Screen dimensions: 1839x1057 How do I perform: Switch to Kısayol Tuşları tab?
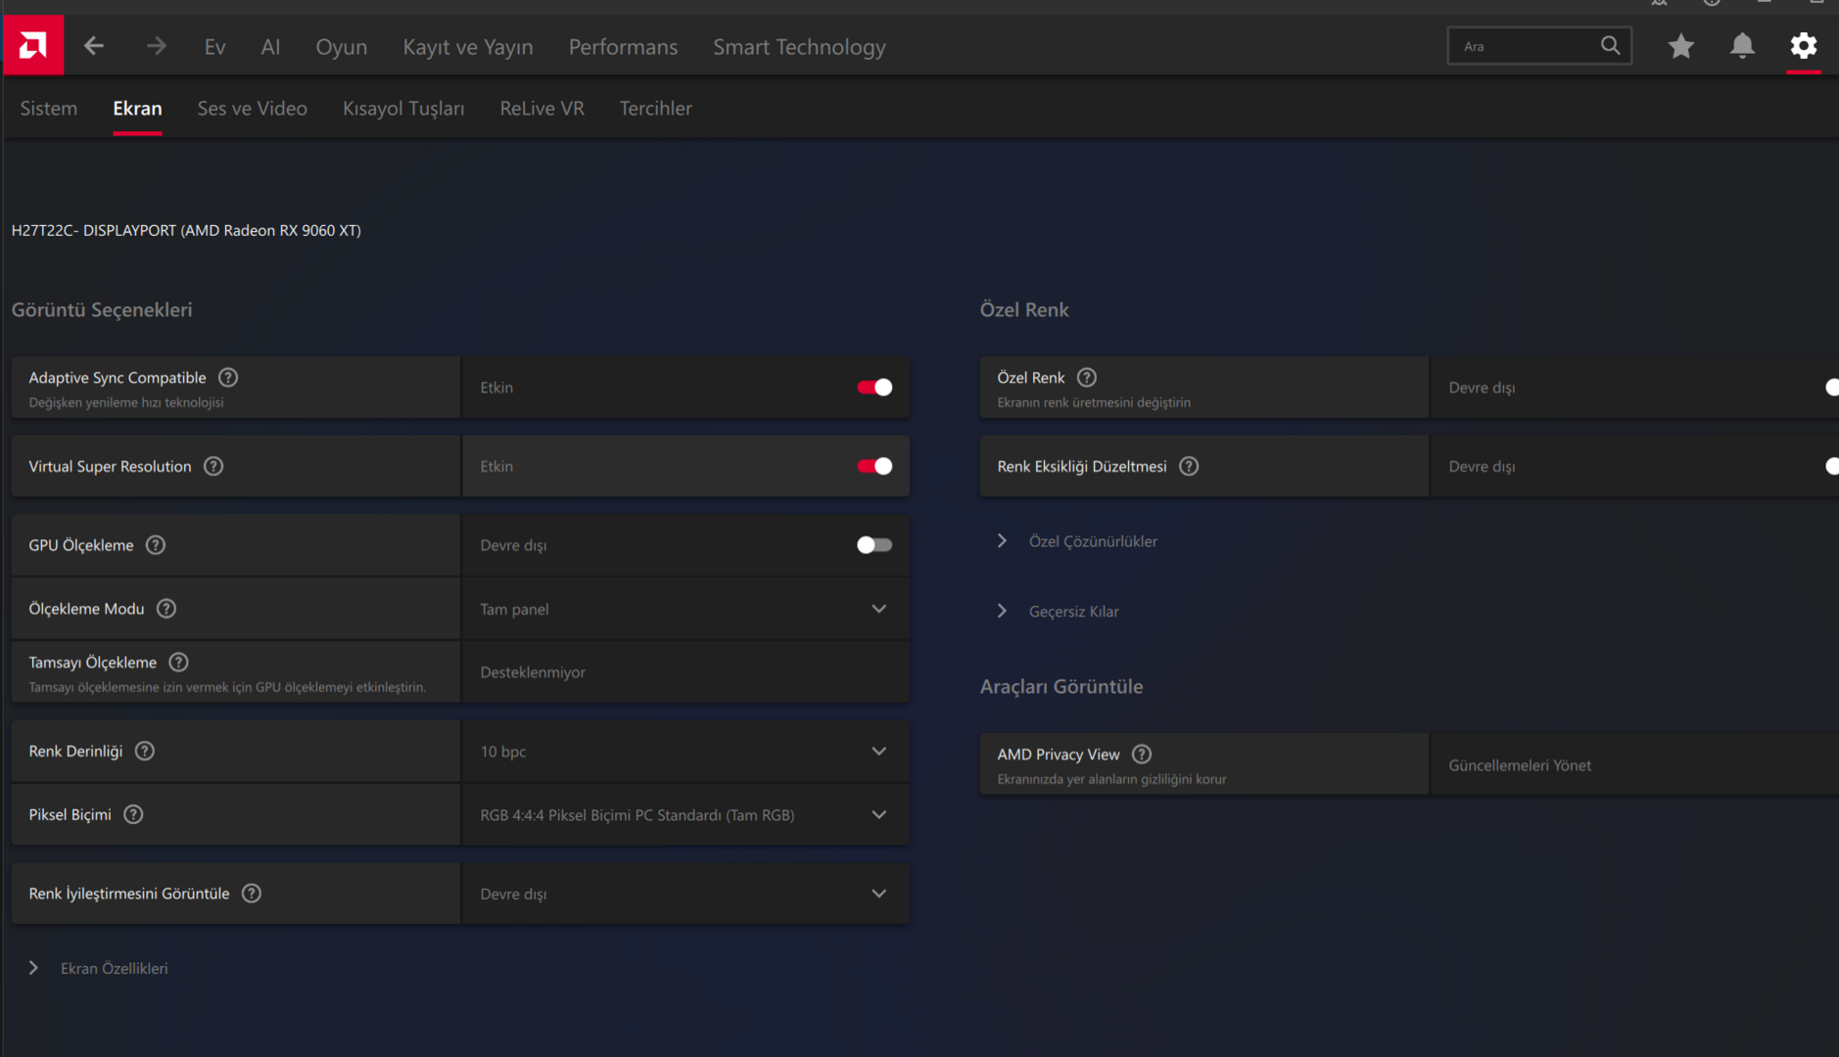click(403, 109)
